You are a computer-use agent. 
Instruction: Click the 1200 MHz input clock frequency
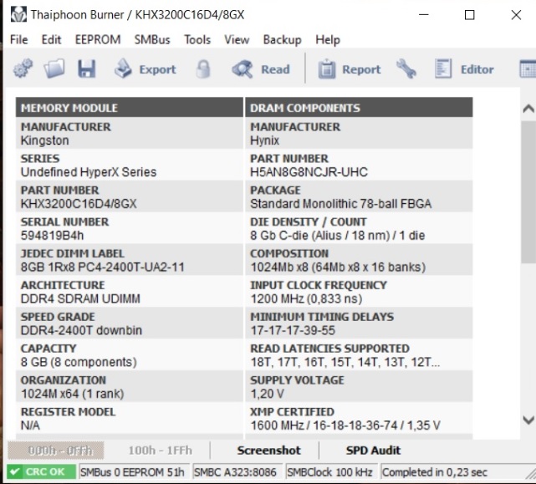306,298
